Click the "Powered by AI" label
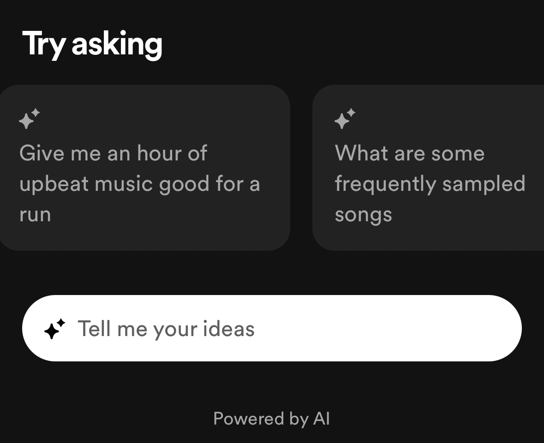Screen dimensions: 544x443 [x=271, y=419]
